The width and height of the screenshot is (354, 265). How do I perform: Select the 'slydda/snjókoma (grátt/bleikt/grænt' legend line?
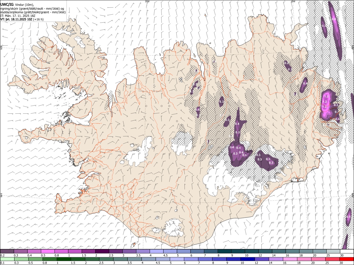point(33,12)
